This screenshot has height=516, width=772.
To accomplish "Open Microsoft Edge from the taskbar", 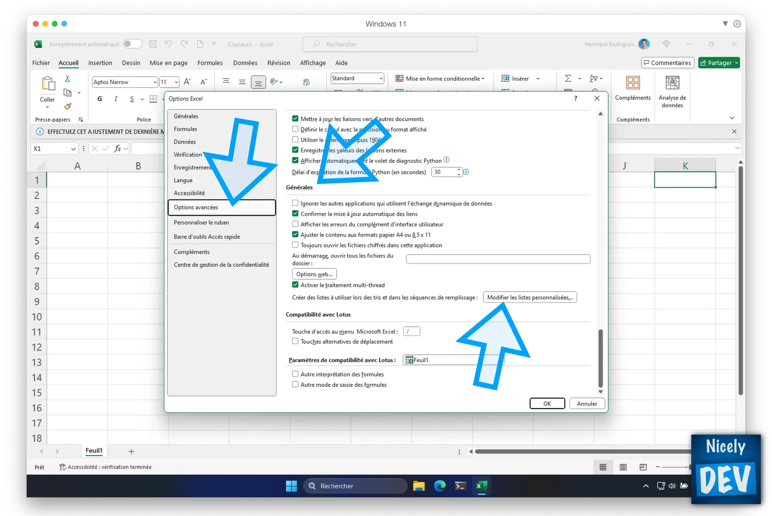I will (x=440, y=486).
